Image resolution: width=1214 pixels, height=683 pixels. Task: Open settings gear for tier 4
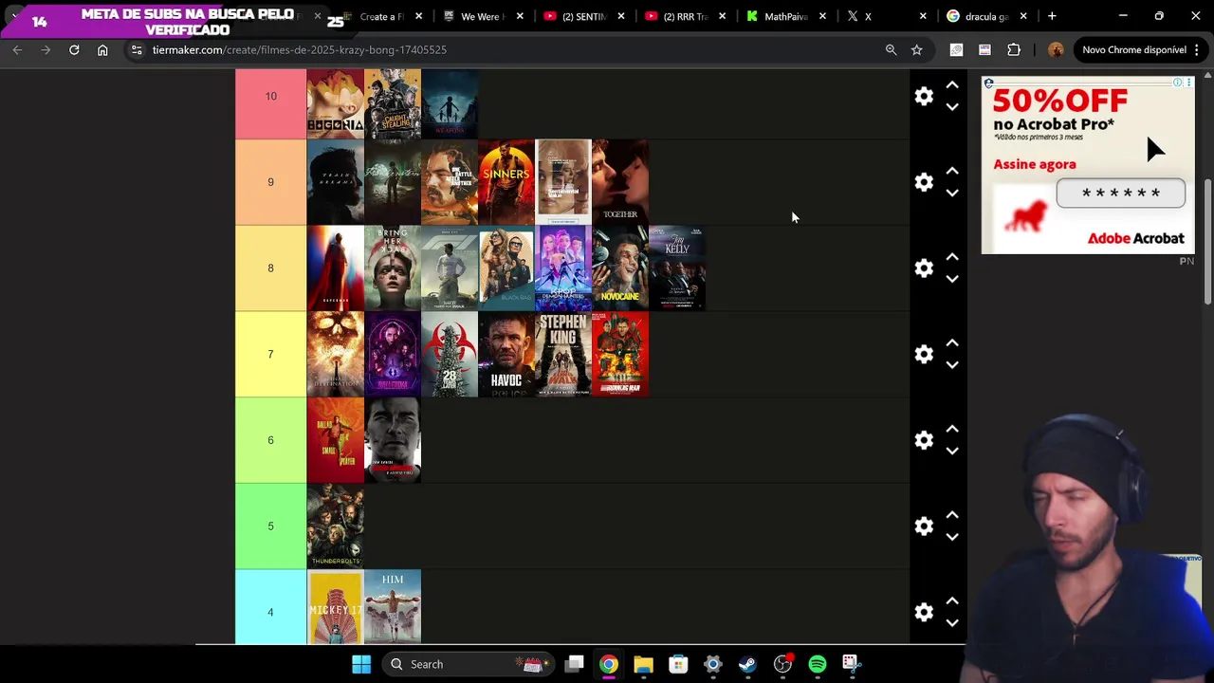pos(924,612)
